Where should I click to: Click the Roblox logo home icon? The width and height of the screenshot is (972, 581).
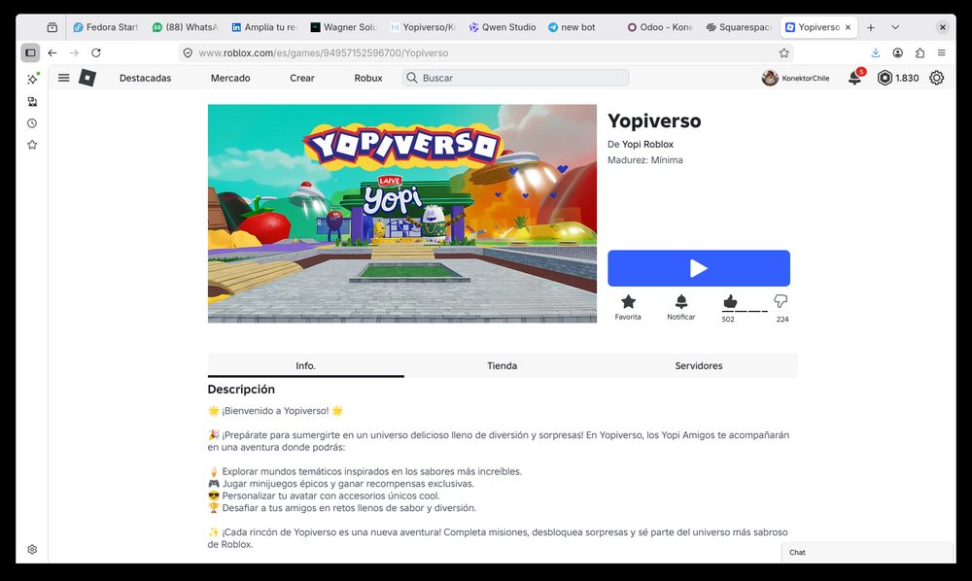pyautogui.click(x=87, y=78)
